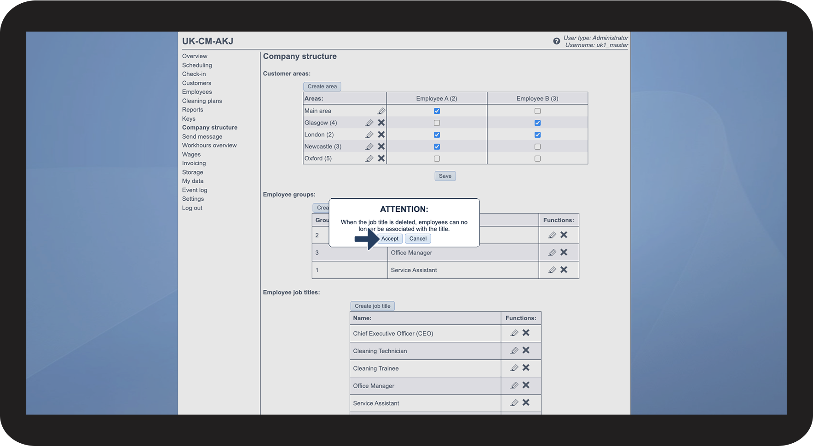Check Glasgow for Employee A
Image resolution: width=813 pixels, height=446 pixels.
pos(437,123)
